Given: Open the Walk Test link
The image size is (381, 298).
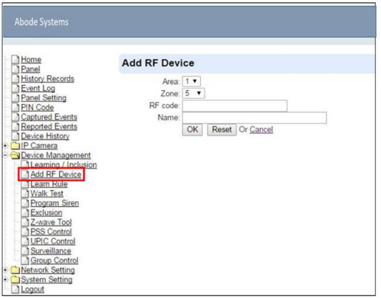Looking at the screenshot, I should click(47, 193).
